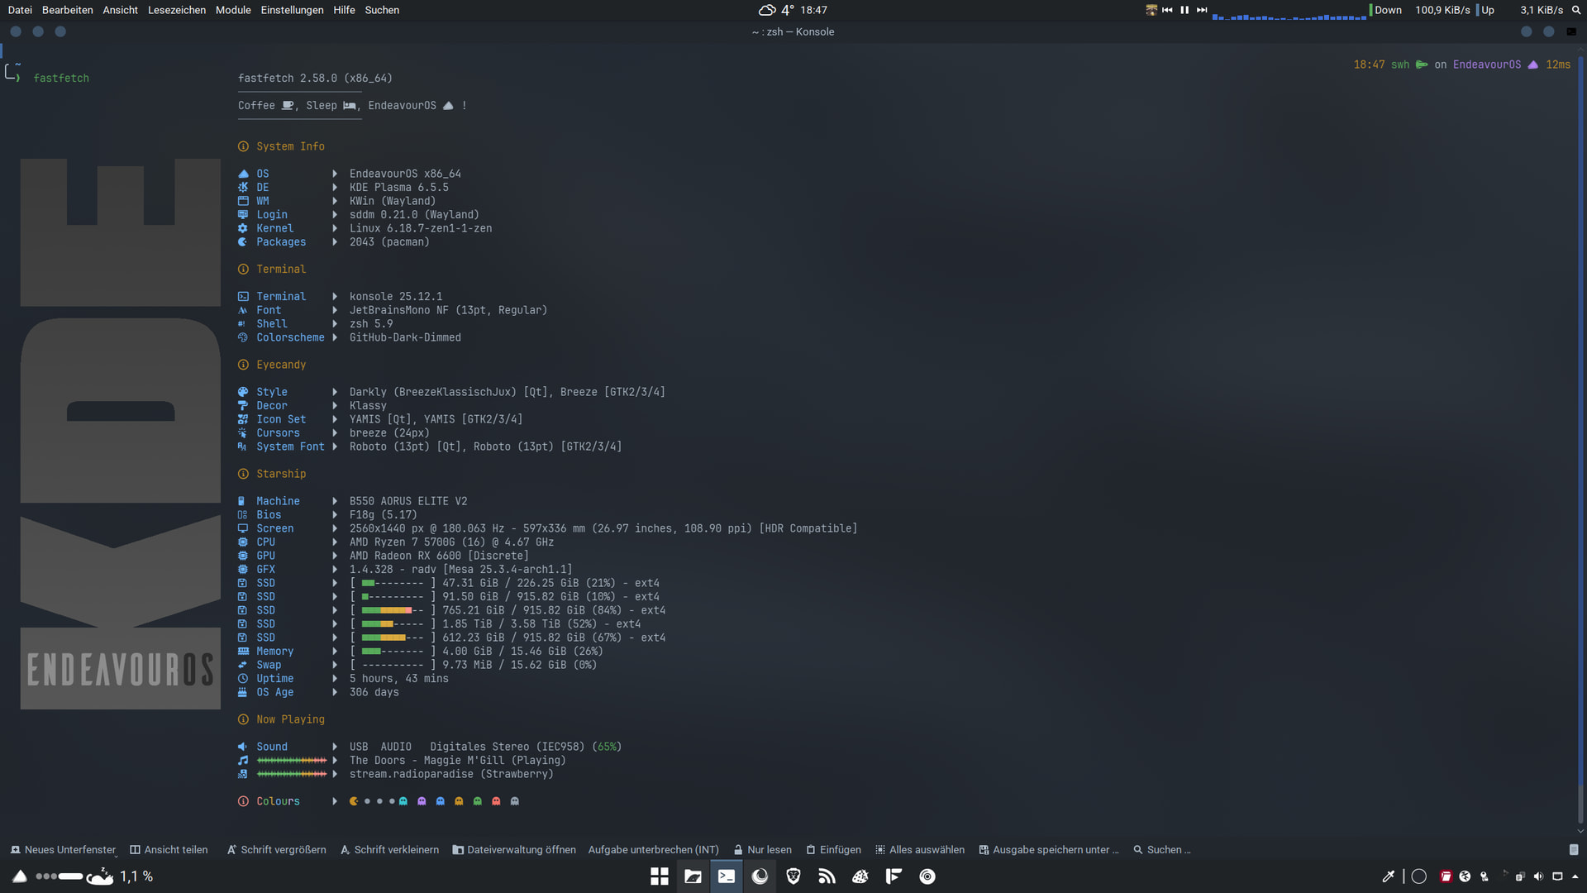The width and height of the screenshot is (1587, 893).
Task: Open the volume tray icon
Action: click(x=1538, y=876)
